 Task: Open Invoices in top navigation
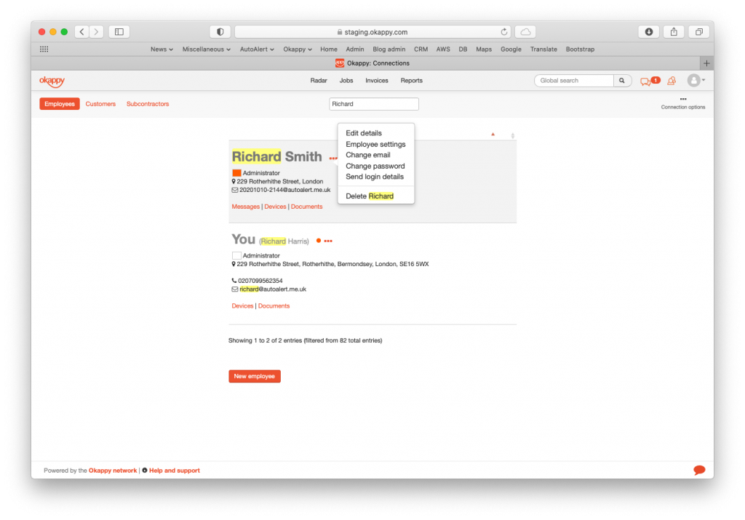[376, 81]
